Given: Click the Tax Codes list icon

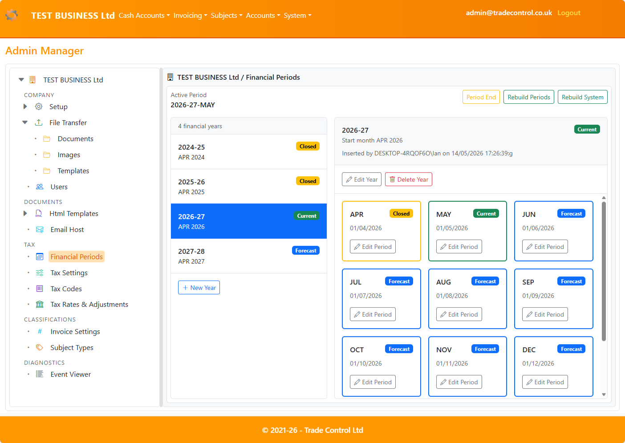Looking at the screenshot, I should click(40, 289).
